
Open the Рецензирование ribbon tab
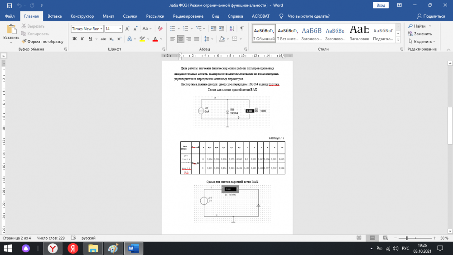[x=188, y=16]
